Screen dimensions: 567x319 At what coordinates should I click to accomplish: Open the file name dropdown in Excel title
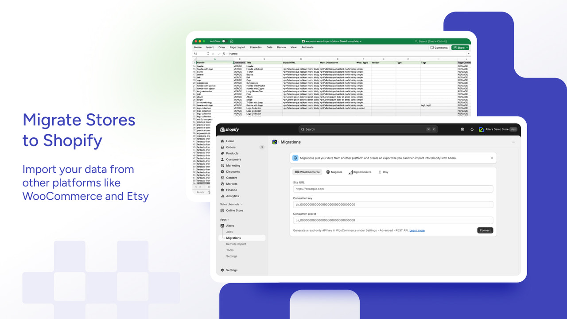[x=361, y=41]
